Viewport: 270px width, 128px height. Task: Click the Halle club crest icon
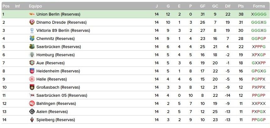pyautogui.click(x=32, y=79)
